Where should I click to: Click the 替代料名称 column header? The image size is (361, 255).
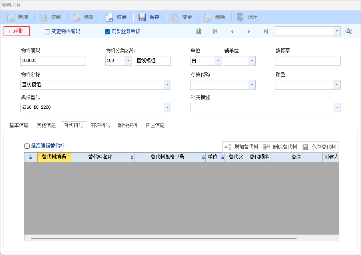click(x=103, y=157)
